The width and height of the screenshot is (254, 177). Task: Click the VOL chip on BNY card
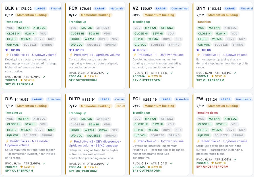[x=201, y=28]
